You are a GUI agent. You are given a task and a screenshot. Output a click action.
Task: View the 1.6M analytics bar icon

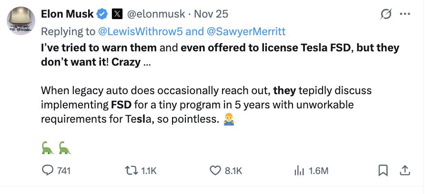pos(299,171)
